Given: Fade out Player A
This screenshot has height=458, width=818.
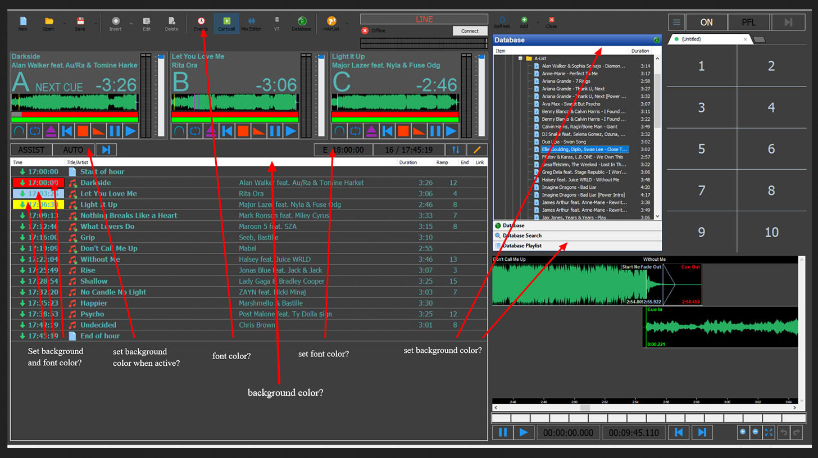Looking at the screenshot, I should [99, 131].
